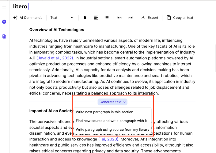Click the purple plus add icon
216x153 pixels.
4,22
